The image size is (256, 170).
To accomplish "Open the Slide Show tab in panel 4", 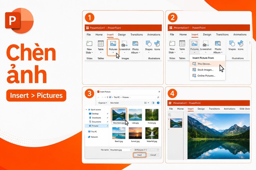I will tap(244, 109).
